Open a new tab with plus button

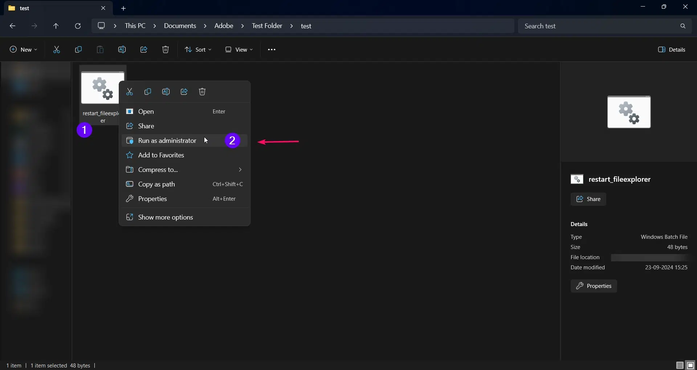click(x=123, y=8)
